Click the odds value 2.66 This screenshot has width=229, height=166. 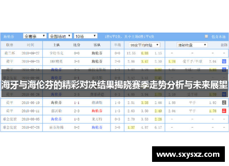(x=158, y=103)
